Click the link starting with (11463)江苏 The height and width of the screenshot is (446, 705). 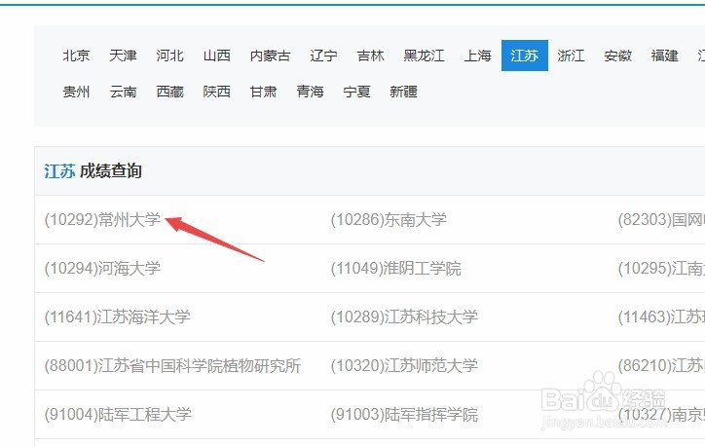[x=661, y=316]
